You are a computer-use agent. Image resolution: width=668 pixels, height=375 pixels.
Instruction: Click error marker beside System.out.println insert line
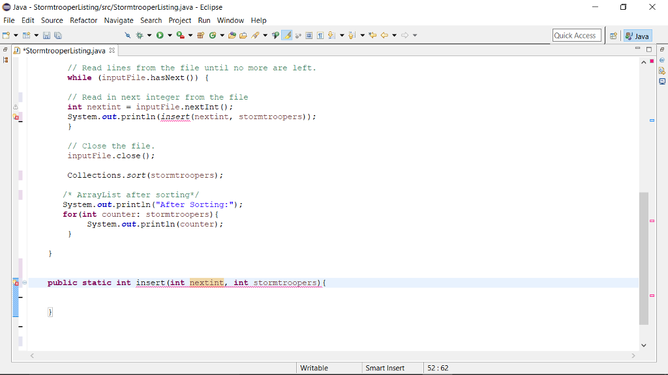point(16,117)
